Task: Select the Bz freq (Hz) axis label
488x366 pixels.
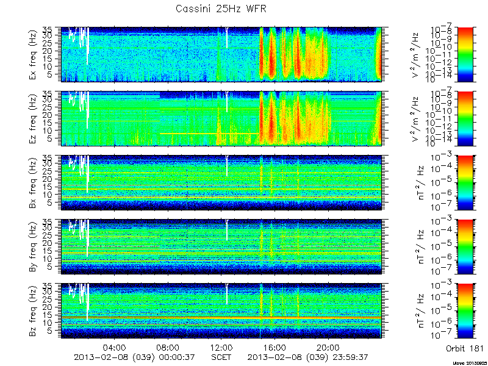Action: [x=33, y=311]
